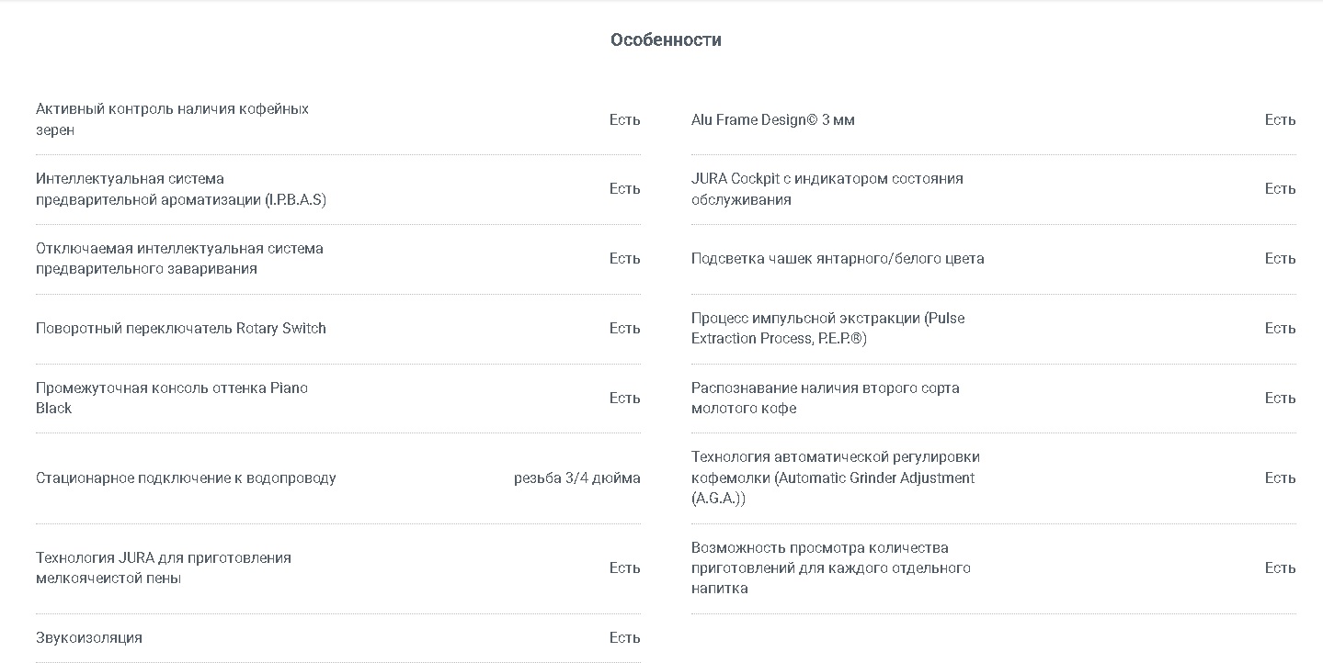Click the Alu Frame Design 3 мм feature
The height and width of the screenshot is (663, 1323).
click(772, 119)
